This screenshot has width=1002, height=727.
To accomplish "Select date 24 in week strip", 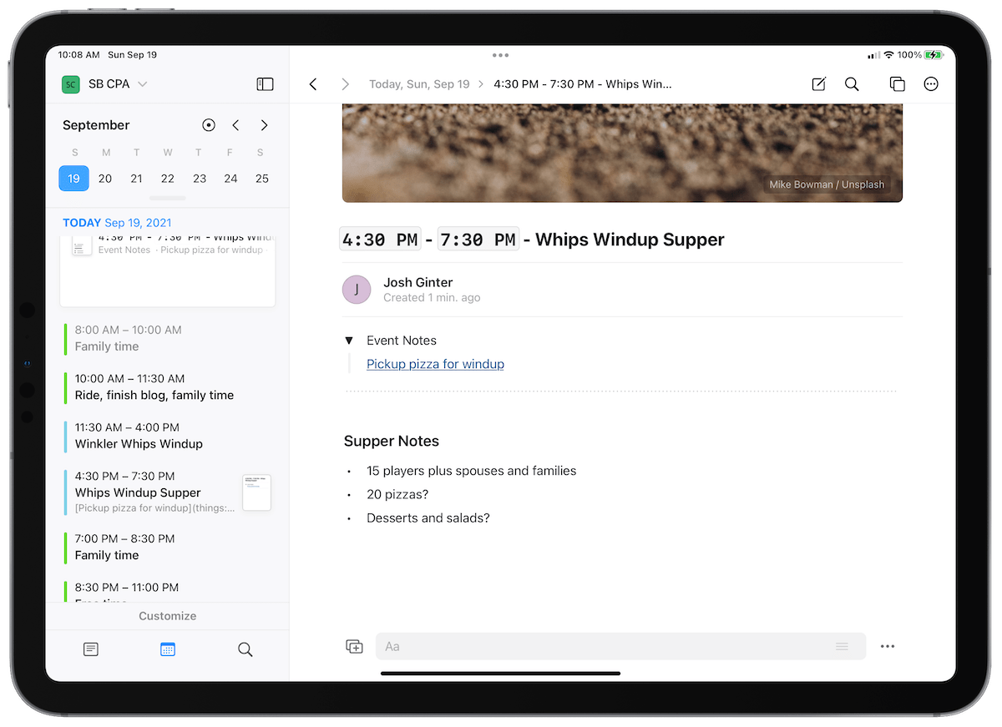I will (230, 178).
